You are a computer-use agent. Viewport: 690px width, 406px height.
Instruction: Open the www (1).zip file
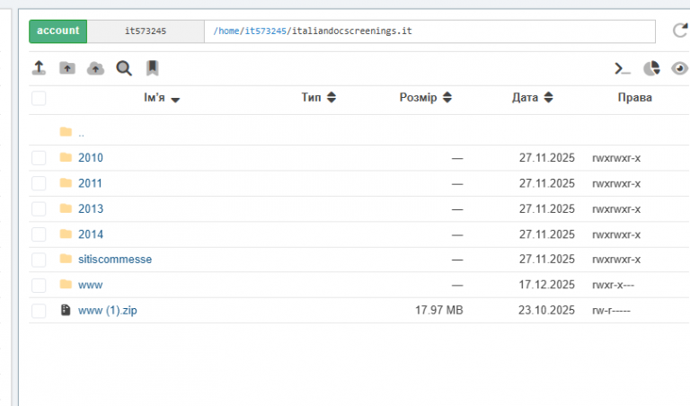point(108,310)
